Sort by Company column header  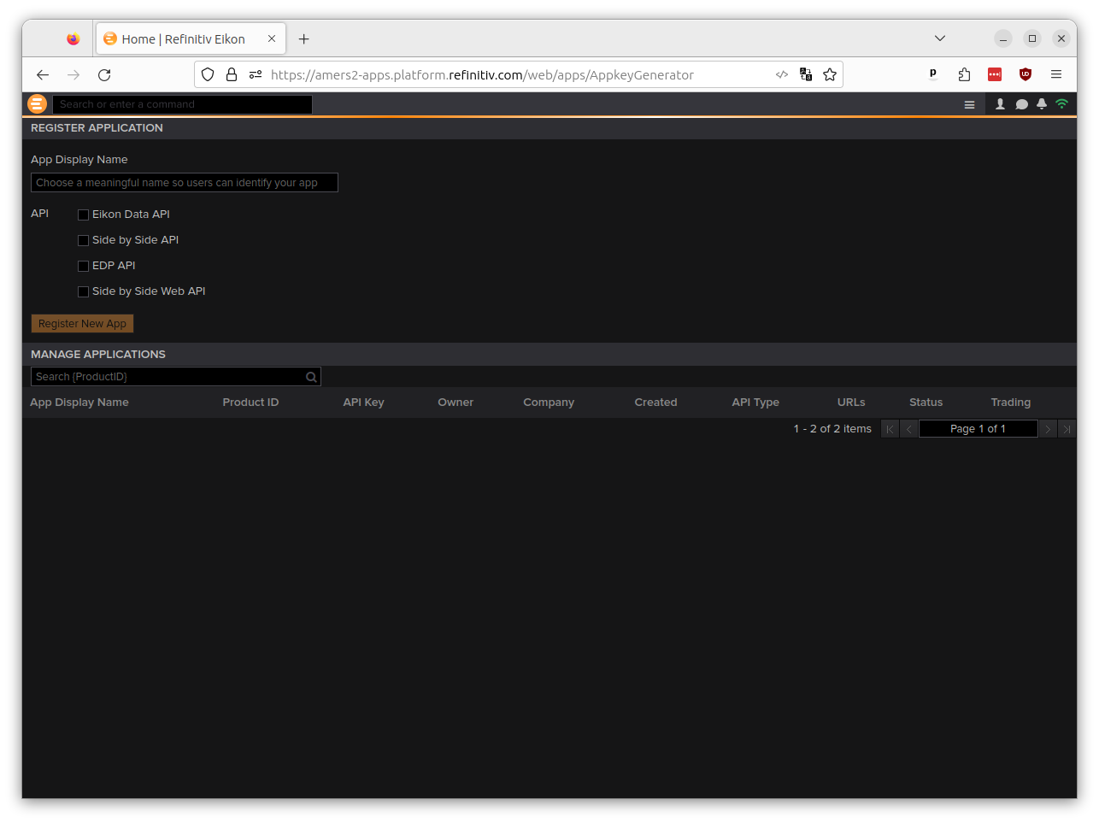click(549, 403)
